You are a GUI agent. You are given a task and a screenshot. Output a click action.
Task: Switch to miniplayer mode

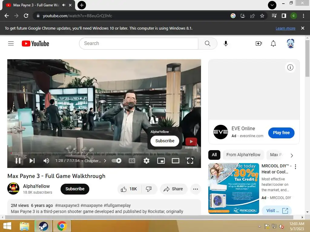click(x=161, y=161)
